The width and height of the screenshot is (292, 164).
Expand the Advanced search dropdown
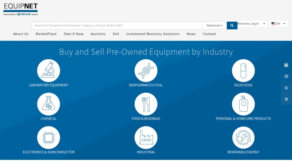tap(214, 25)
